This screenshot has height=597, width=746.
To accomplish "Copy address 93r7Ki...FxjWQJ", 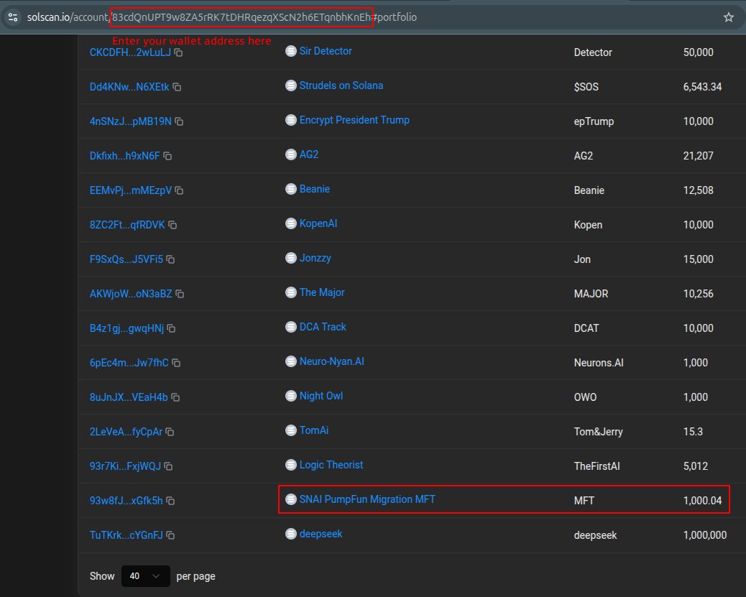I will [x=168, y=466].
